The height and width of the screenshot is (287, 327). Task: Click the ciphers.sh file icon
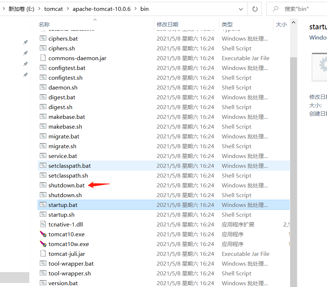pyautogui.click(x=43, y=48)
